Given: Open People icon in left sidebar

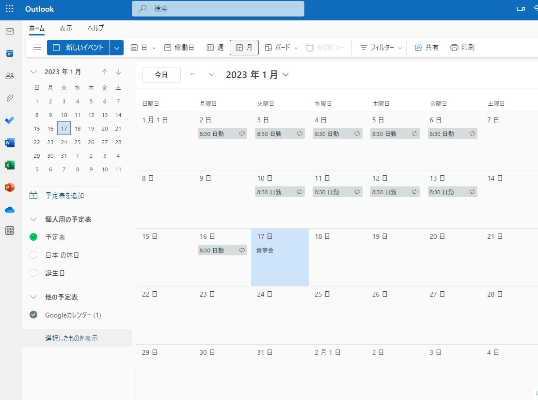Looking at the screenshot, I should [10, 76].
